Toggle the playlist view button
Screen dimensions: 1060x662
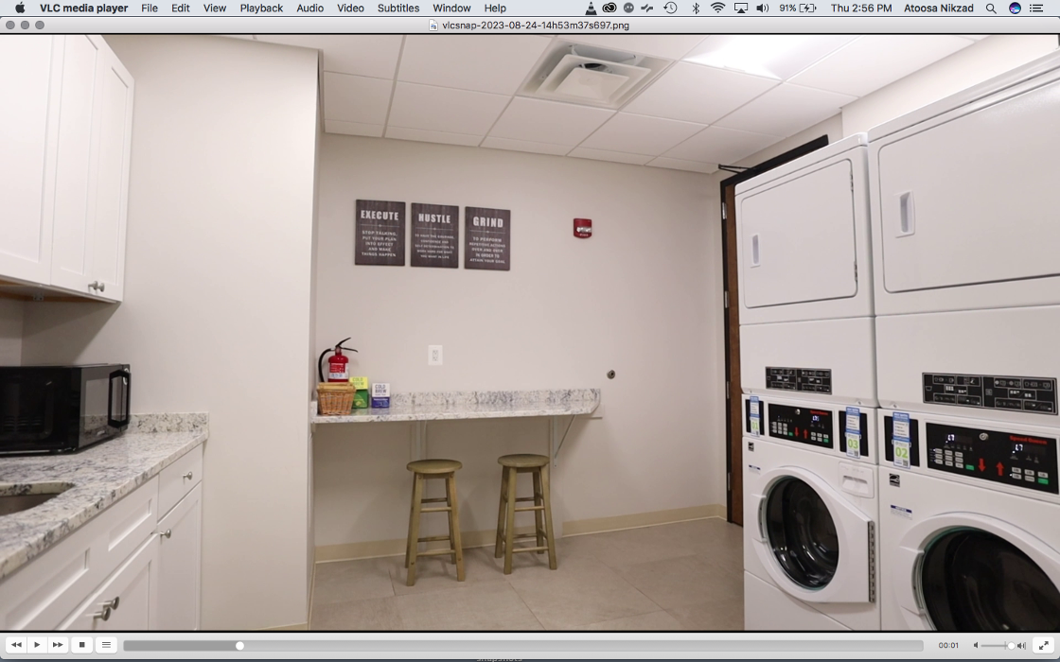(x=106, y=645)
